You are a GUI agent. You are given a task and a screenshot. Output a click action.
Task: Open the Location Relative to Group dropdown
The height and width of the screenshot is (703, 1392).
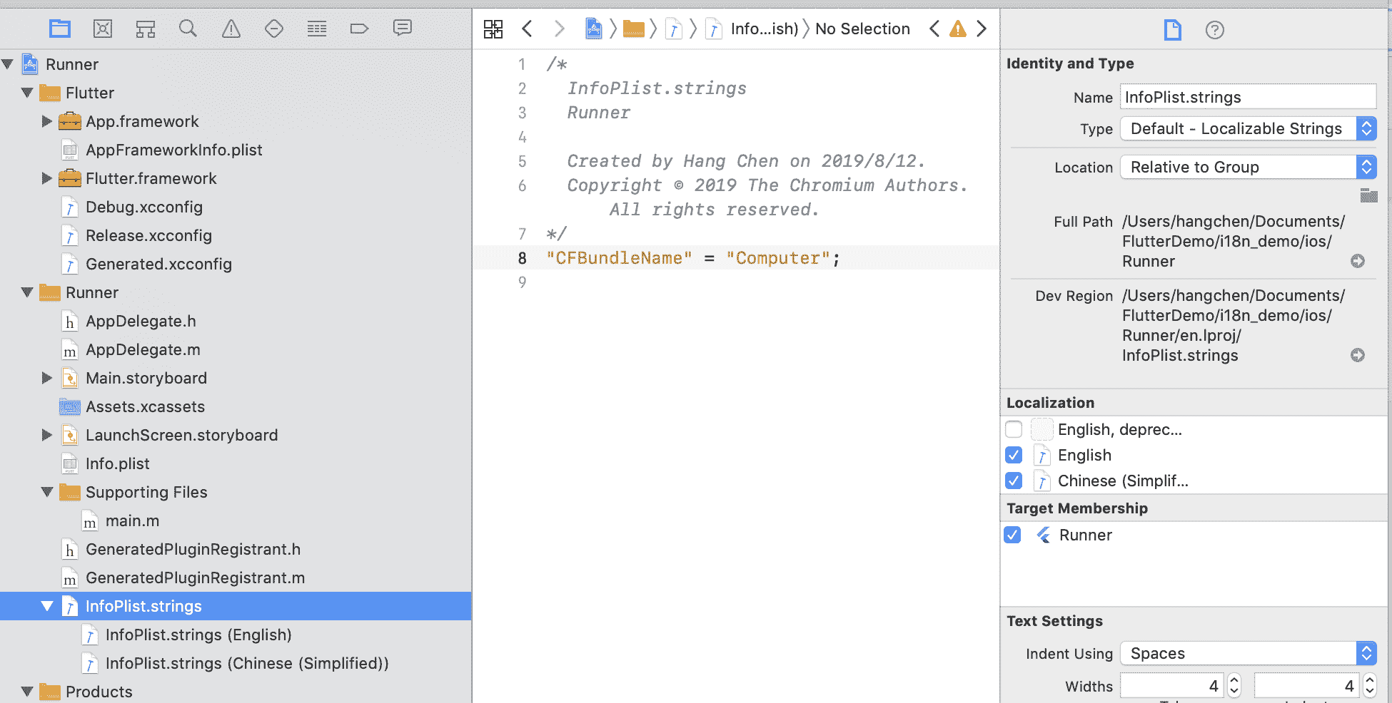pyautogui.click(x=1249, y=167)
